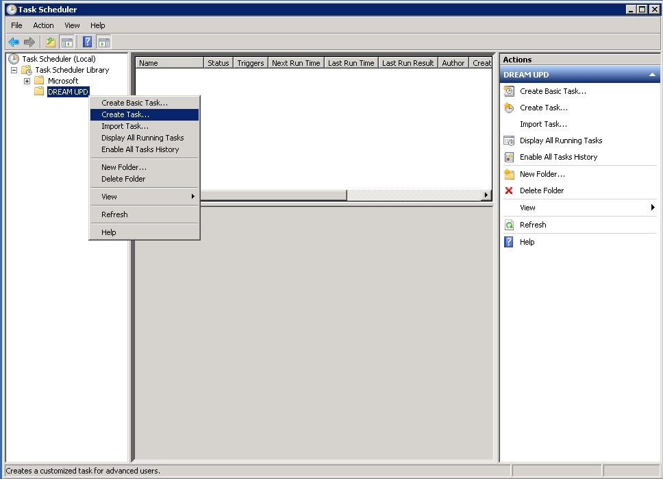Click the Microsoft folder icon in tree
The image size is (663, 479).
click(39, 80)
